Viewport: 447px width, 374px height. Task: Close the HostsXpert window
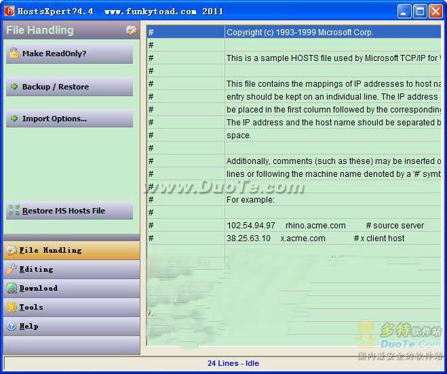tap(436, 12)
